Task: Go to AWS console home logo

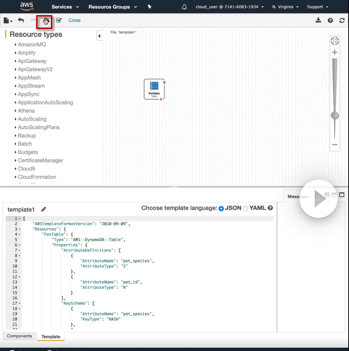Action: (27, 7)
